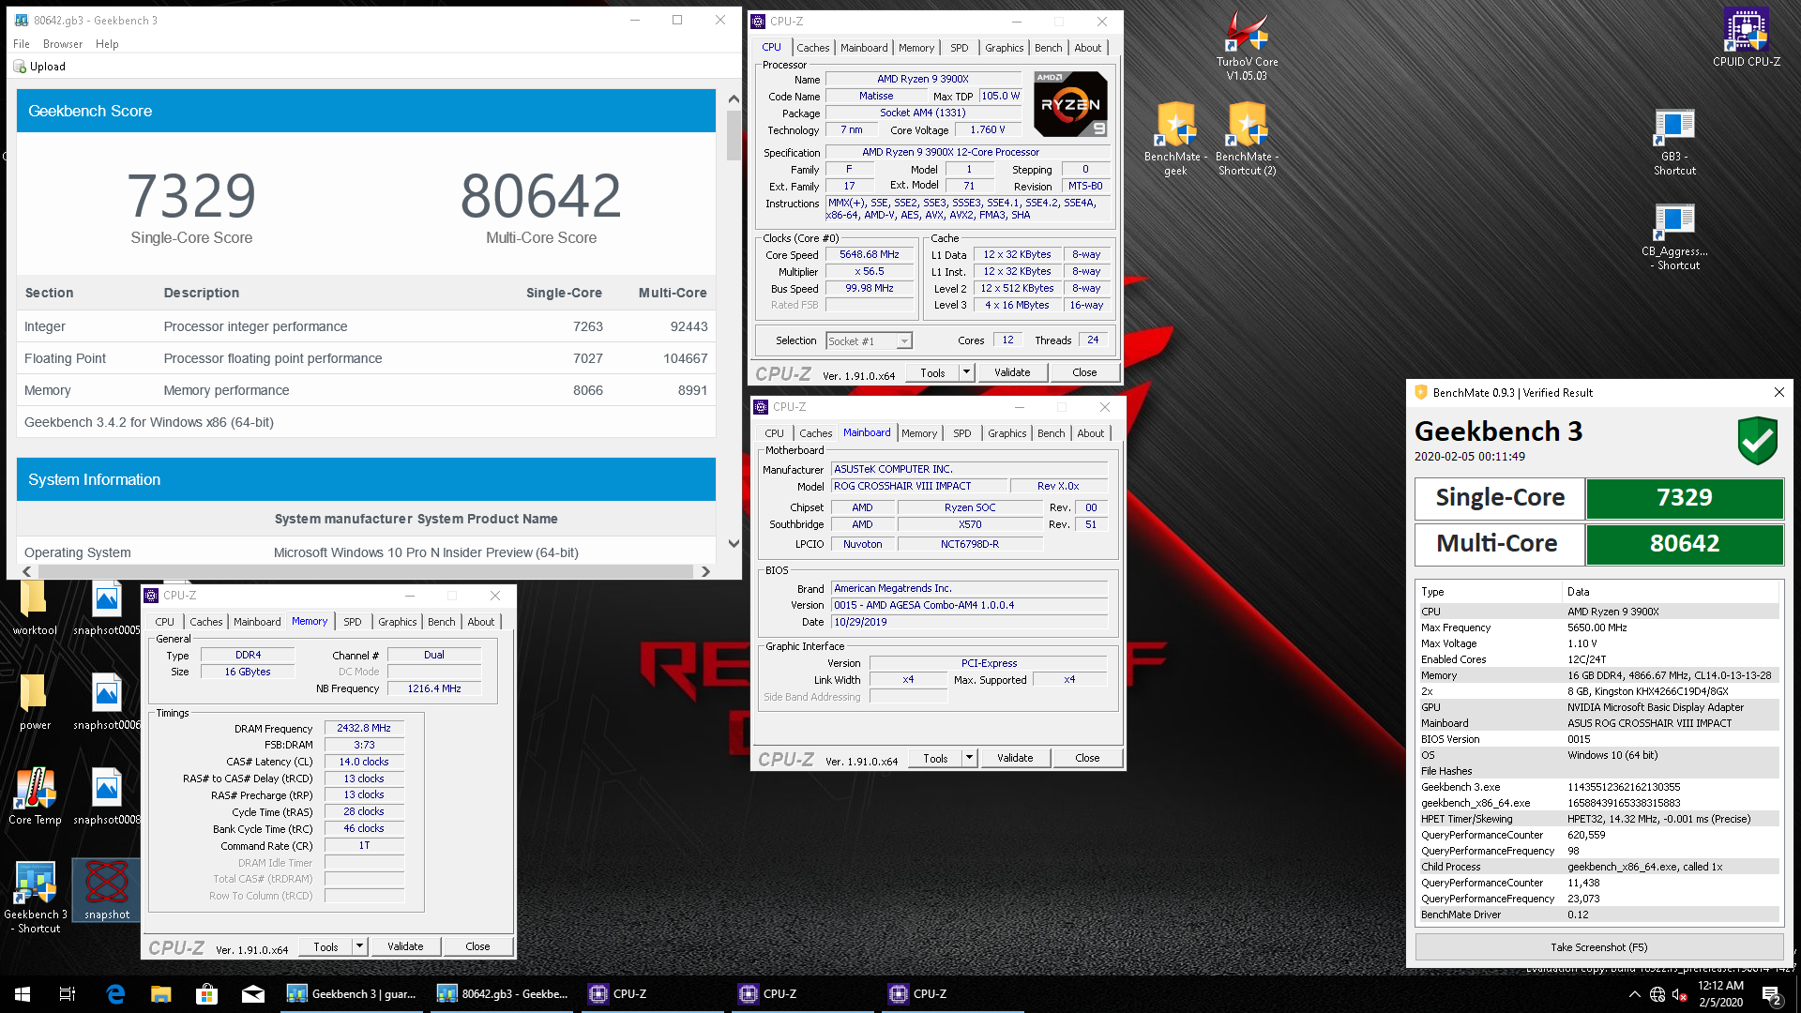Viewport: 1801px width, 1013px height.
Task: Open Graphics tab in Mainboard CPU-Z window
Action: click(1006, 433)
